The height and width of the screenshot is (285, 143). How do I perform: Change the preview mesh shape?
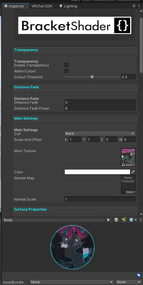116,220
